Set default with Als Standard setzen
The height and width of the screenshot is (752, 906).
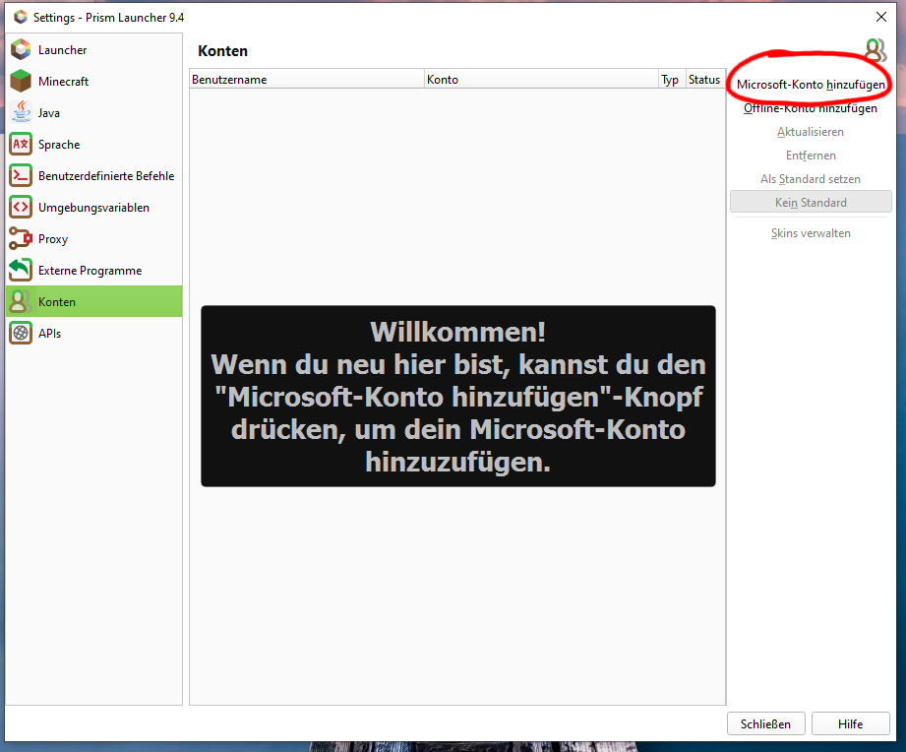click(x=810, y=179)
